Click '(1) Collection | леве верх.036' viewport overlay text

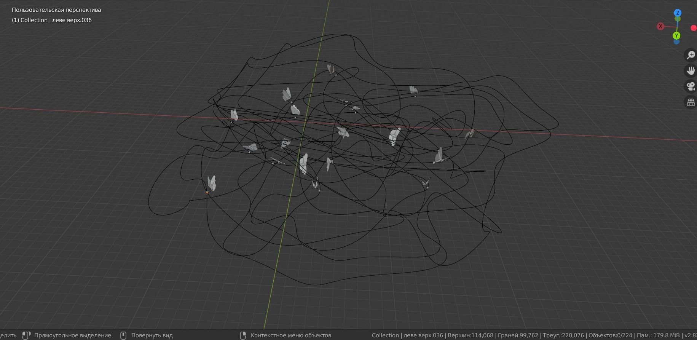click(x=52, y=20)
